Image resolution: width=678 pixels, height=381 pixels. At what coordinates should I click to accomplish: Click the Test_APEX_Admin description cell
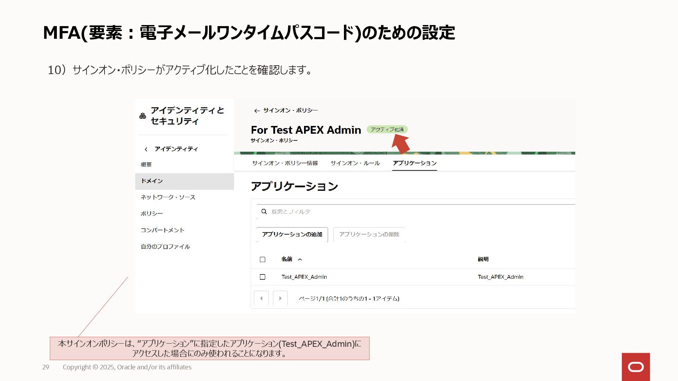(x=500, y=277)
